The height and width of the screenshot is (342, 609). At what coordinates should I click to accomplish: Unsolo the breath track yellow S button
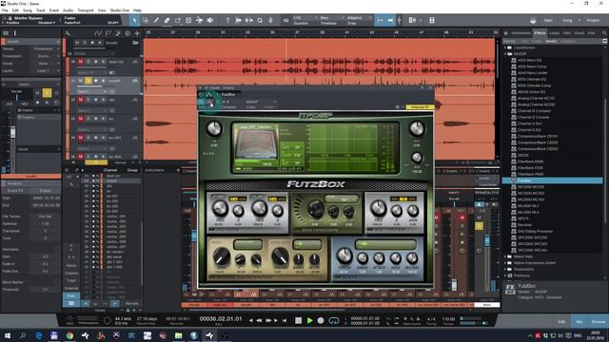(88, 81)
